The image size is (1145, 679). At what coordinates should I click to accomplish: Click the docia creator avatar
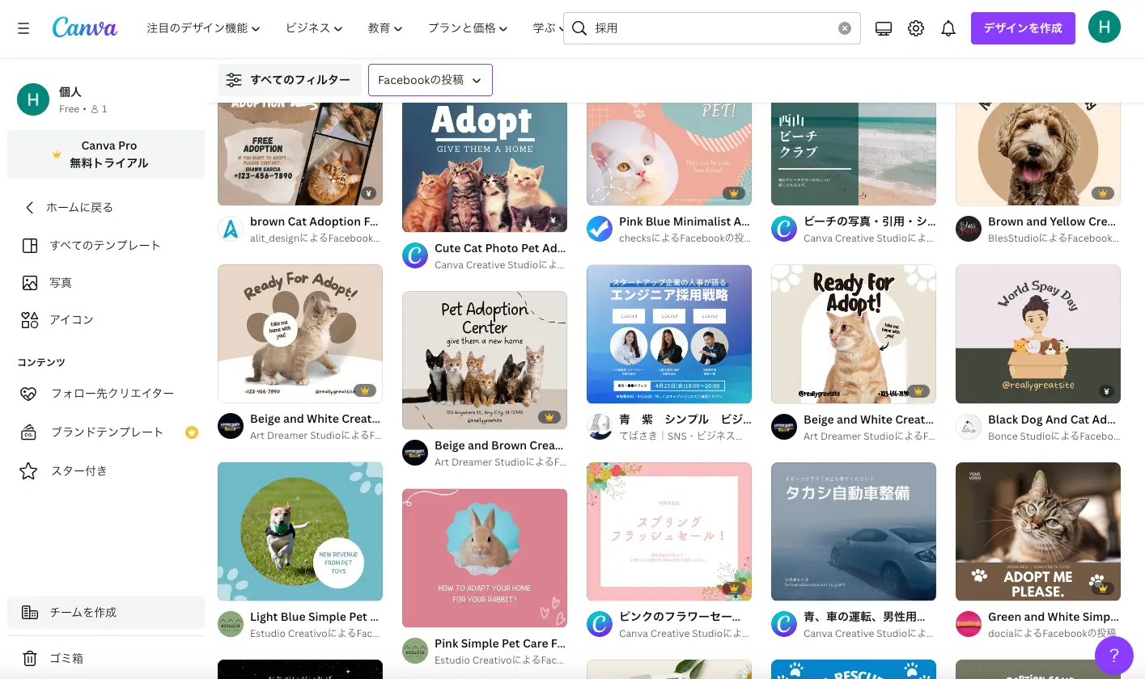pyautogui.click(x=969, y=624)
